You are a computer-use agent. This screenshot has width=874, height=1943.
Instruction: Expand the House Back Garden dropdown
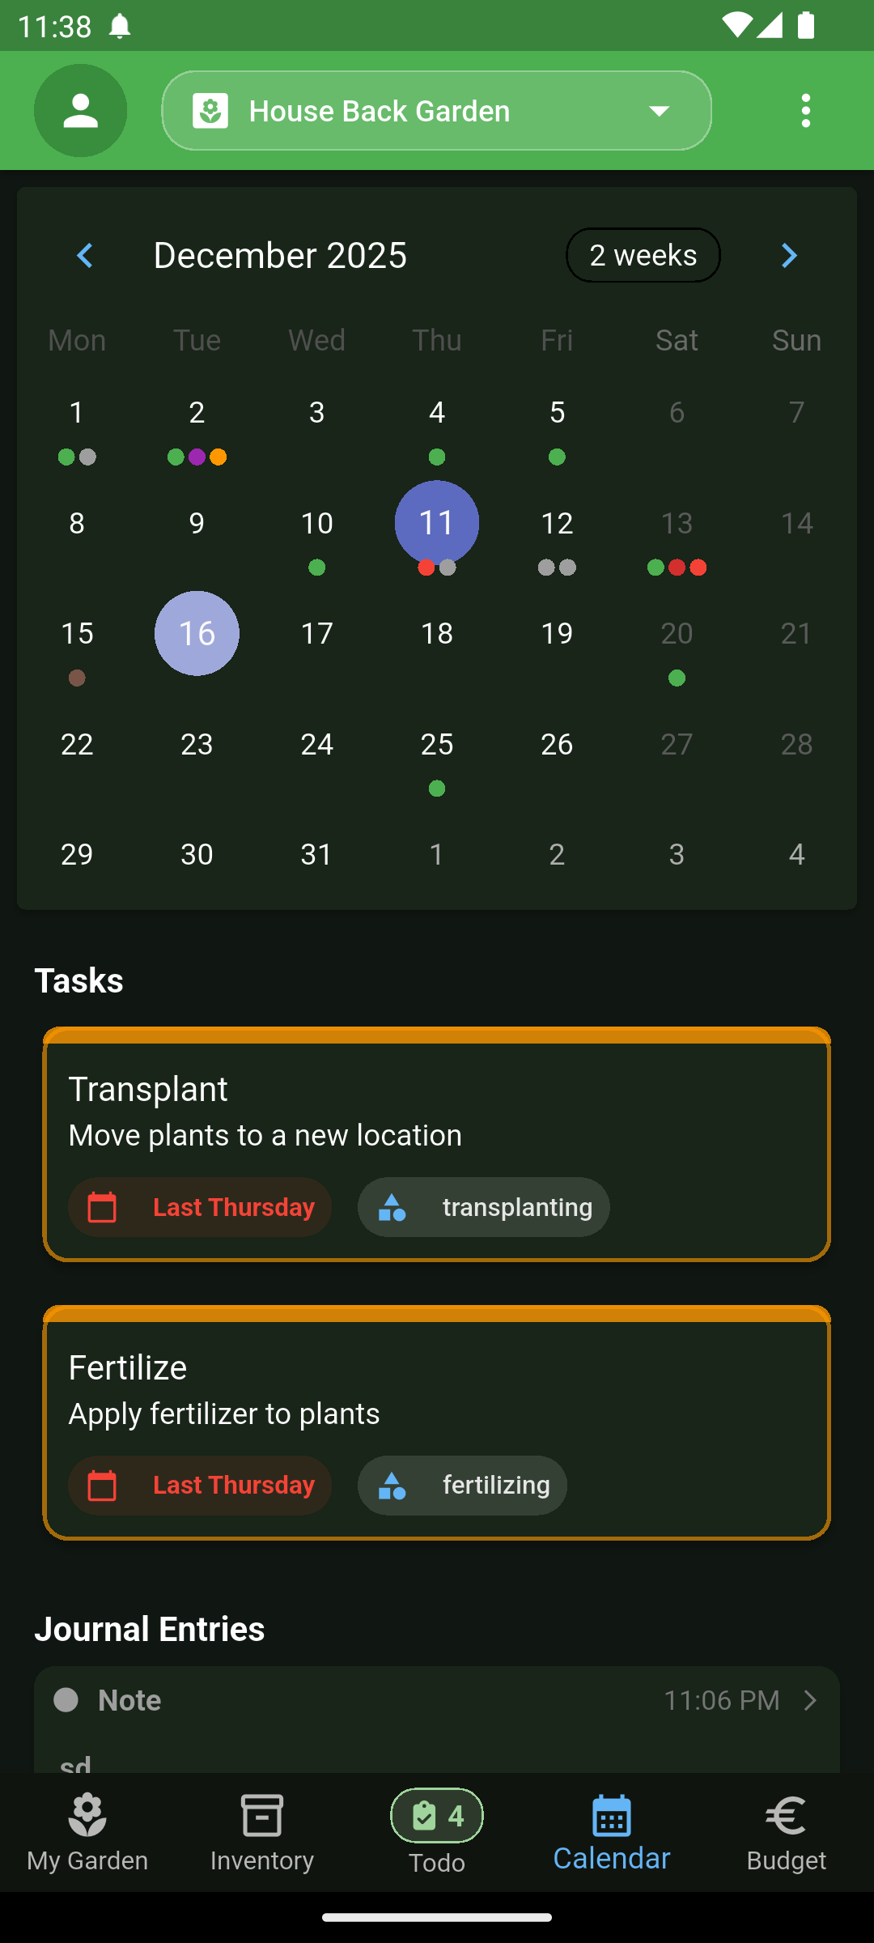coord(659,111)
